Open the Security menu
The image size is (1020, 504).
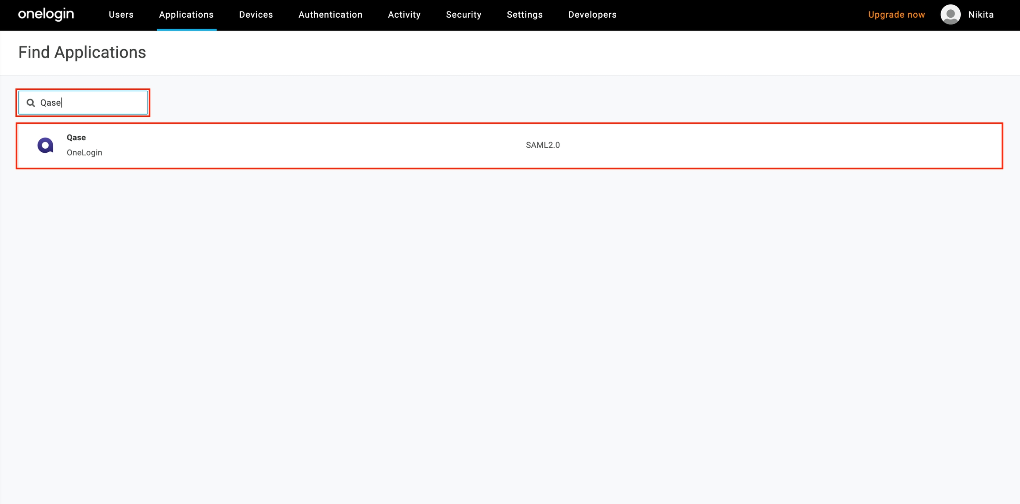click(x=464, y=15)
